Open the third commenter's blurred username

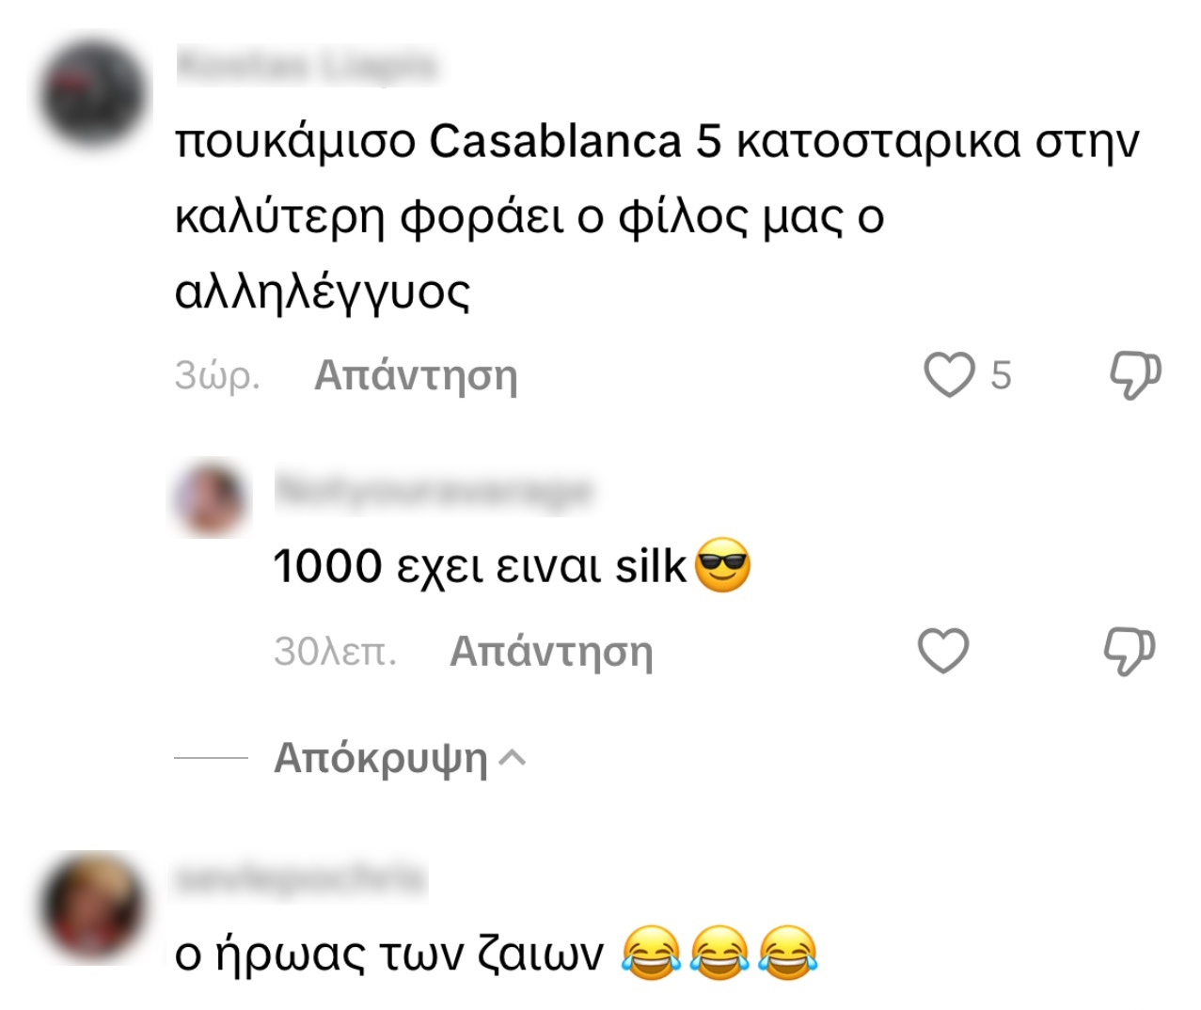pos(300,879)
